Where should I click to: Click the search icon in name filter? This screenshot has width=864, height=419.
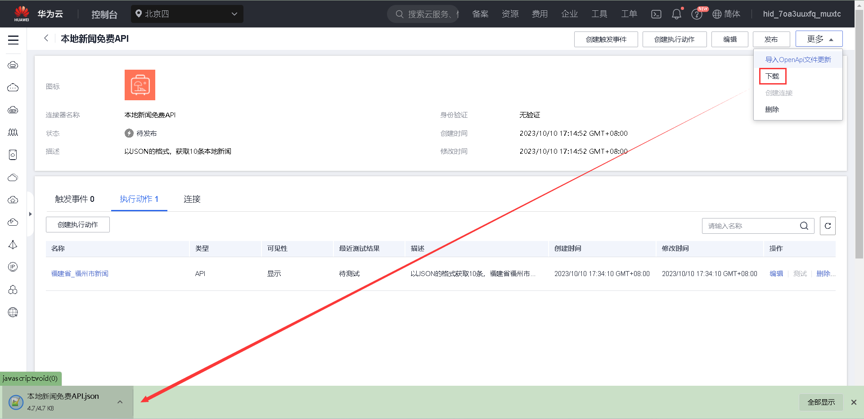tap(804, 226)
